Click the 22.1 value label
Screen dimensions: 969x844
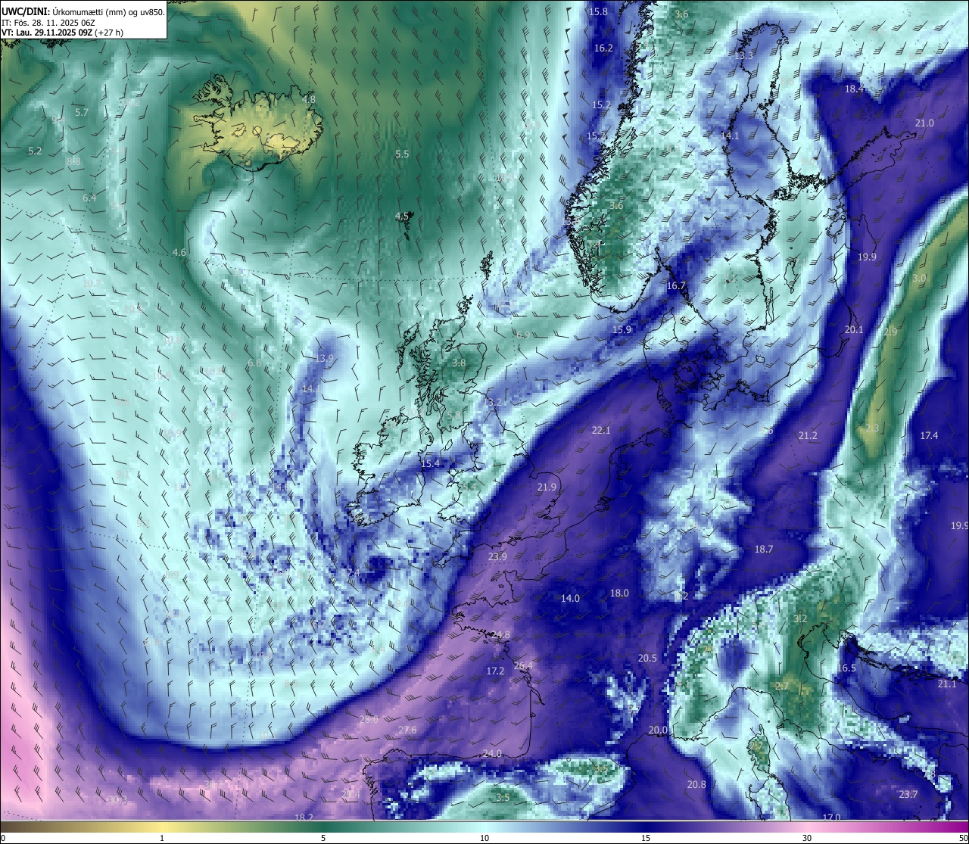click(601, 430)
